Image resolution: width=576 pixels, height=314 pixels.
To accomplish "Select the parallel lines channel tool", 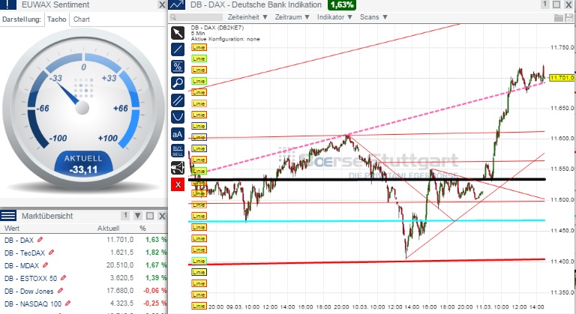I will (x=178, y=100).
